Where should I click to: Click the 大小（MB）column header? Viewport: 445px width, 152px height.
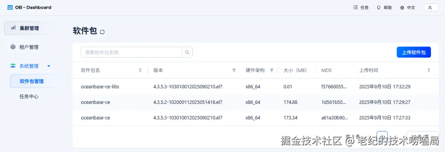(x=295, y=70)
